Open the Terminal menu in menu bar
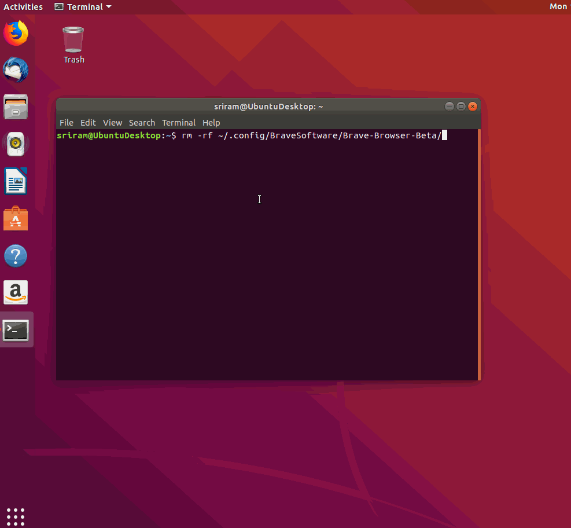This screenshot has width=571, height=528. (179, 123)
